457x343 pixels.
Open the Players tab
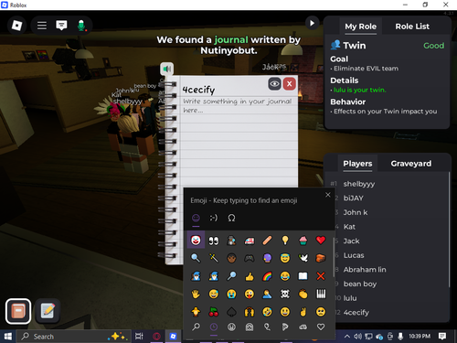coord(357,164)
